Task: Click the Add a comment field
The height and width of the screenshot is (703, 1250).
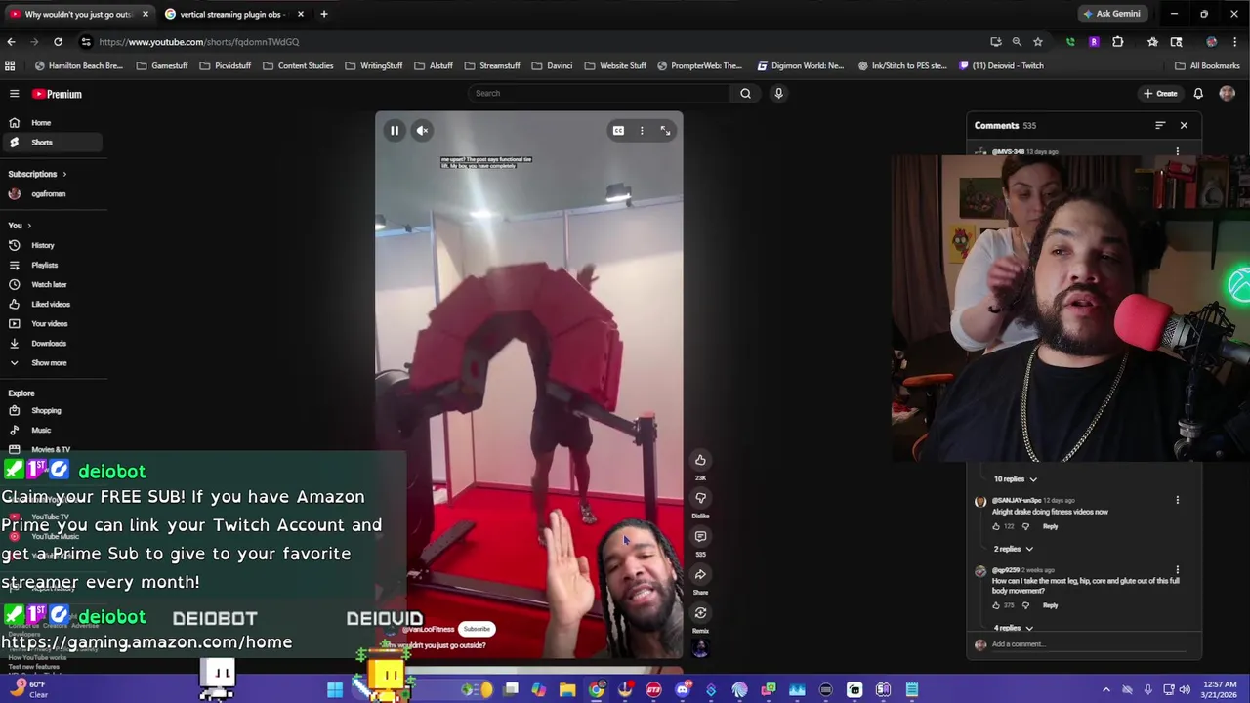Action: pos(1089,644)
